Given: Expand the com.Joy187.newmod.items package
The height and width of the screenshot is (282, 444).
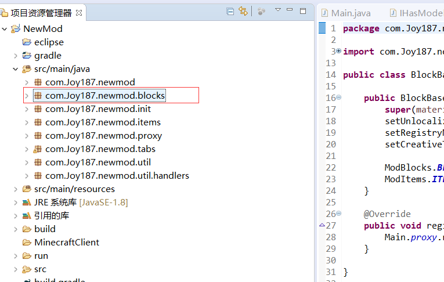Looking at the screenshot, I should coord(27,122).
